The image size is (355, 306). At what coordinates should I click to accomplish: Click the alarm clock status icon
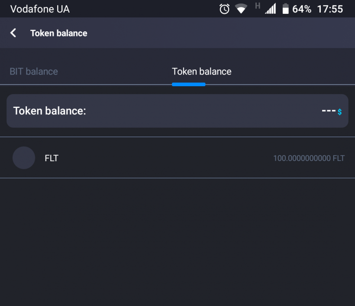pos(224,9)
